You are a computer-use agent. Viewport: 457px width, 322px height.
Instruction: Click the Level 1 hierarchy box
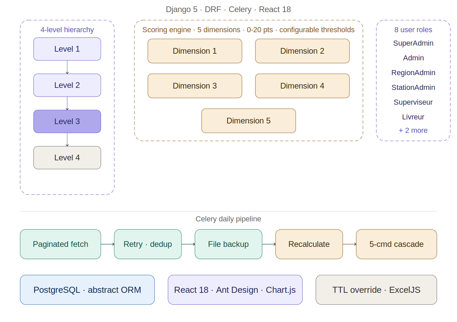pyautogui.click(x=67, y=49)
